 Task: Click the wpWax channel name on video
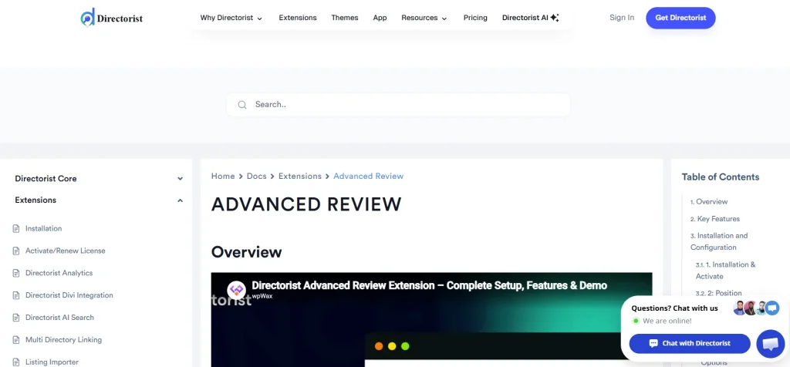(262, 296)
